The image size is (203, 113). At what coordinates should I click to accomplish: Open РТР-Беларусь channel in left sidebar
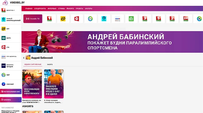point(11,57)
